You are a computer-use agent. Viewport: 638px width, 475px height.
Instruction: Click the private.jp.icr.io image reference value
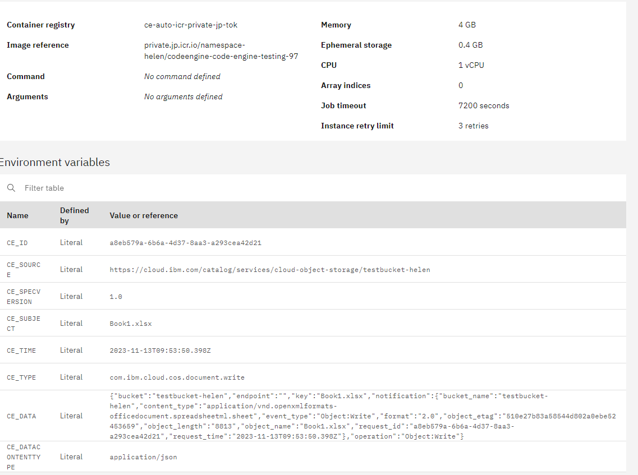tap(221, 51)
